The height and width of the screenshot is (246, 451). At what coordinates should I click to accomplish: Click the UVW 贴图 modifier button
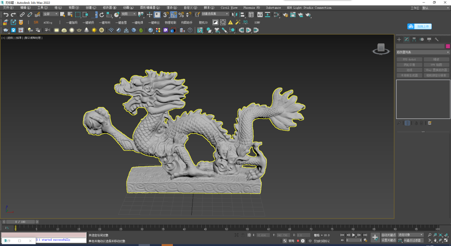point(436,65)
